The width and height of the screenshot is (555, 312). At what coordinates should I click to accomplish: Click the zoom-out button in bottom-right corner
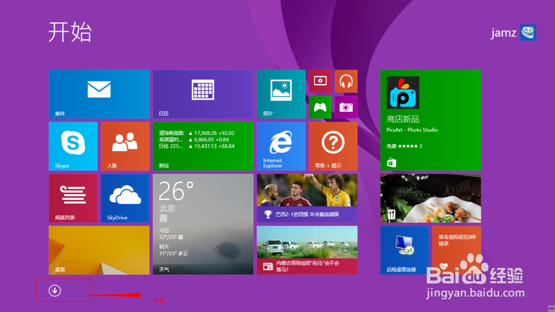click(x=551, y=309)
